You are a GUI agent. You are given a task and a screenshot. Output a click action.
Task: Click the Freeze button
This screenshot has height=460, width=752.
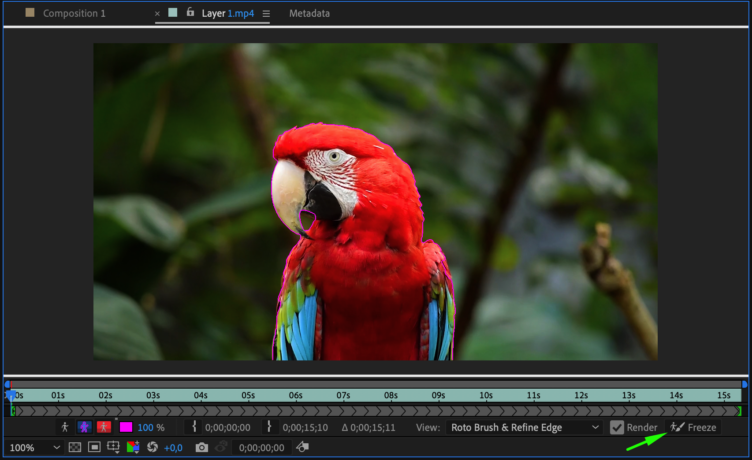(x=693, y=427)
